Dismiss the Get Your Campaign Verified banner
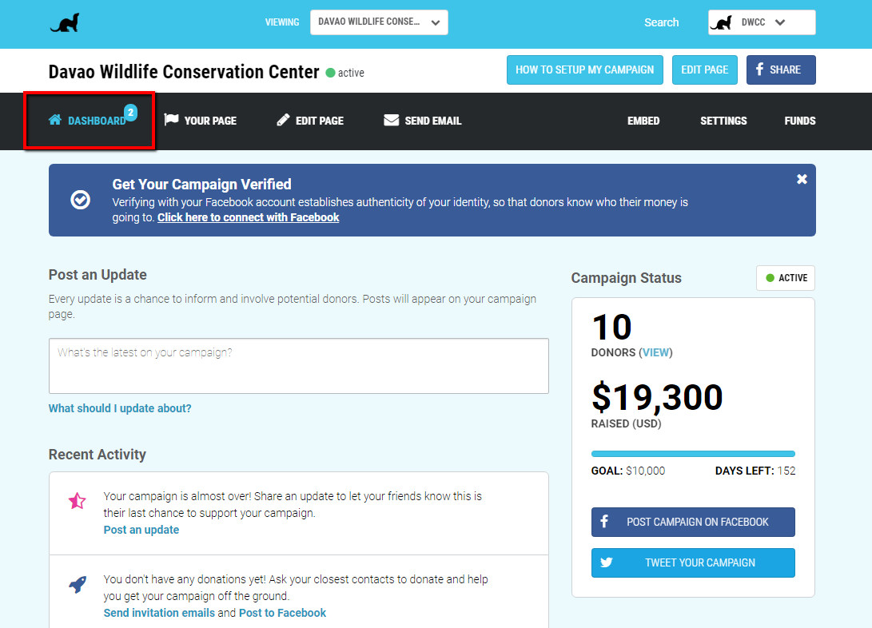The image size is (872, 628). [x=802, y=179]
